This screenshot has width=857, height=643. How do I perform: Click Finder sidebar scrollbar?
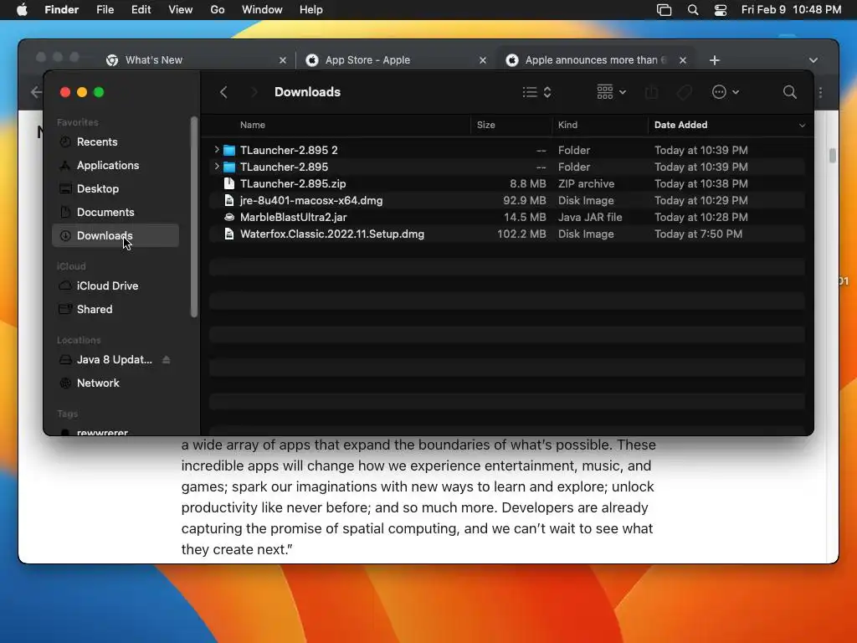pyautogui.click(x=193, y=217)
